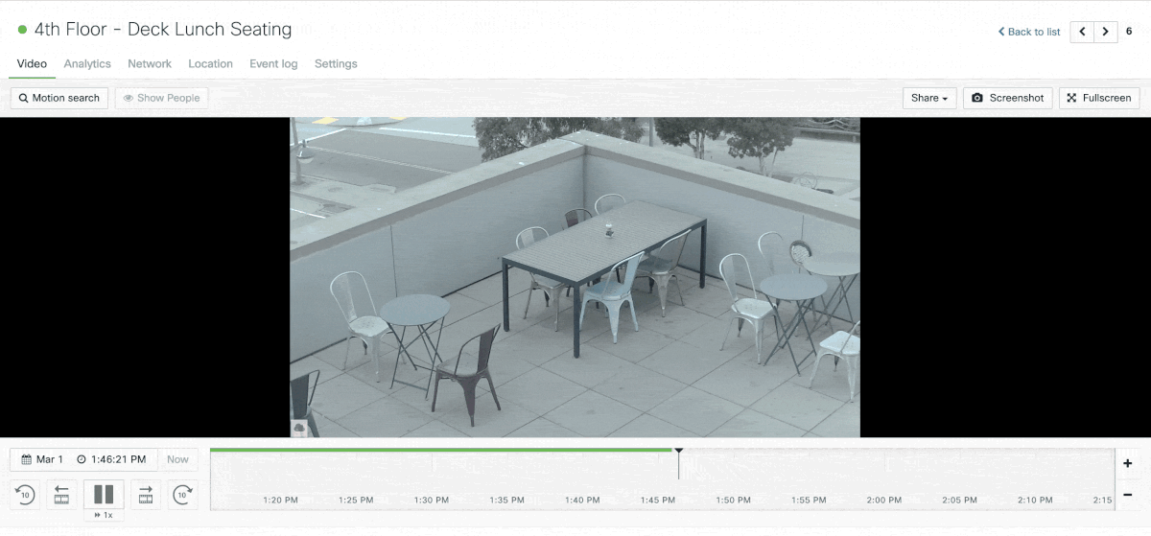Step back one frame
Image resolution: width=1151 pixels, height=536 pixels.
(x=61, y=495)
